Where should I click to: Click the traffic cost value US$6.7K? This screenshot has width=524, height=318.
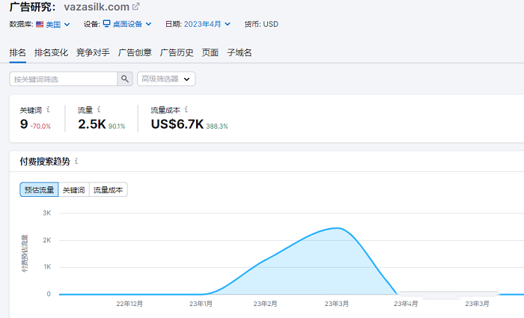[x=177, y=124]
